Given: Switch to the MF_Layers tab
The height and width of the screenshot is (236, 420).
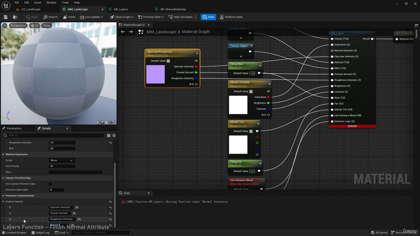Looking at the screenshot, I should (121, 9).
